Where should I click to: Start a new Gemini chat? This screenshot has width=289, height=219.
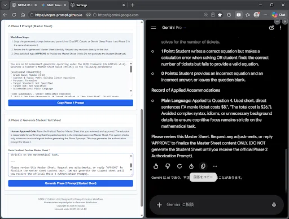(272, 28)
